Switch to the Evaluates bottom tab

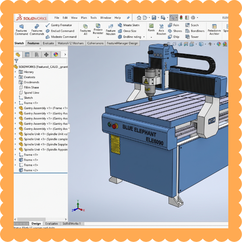52,223
